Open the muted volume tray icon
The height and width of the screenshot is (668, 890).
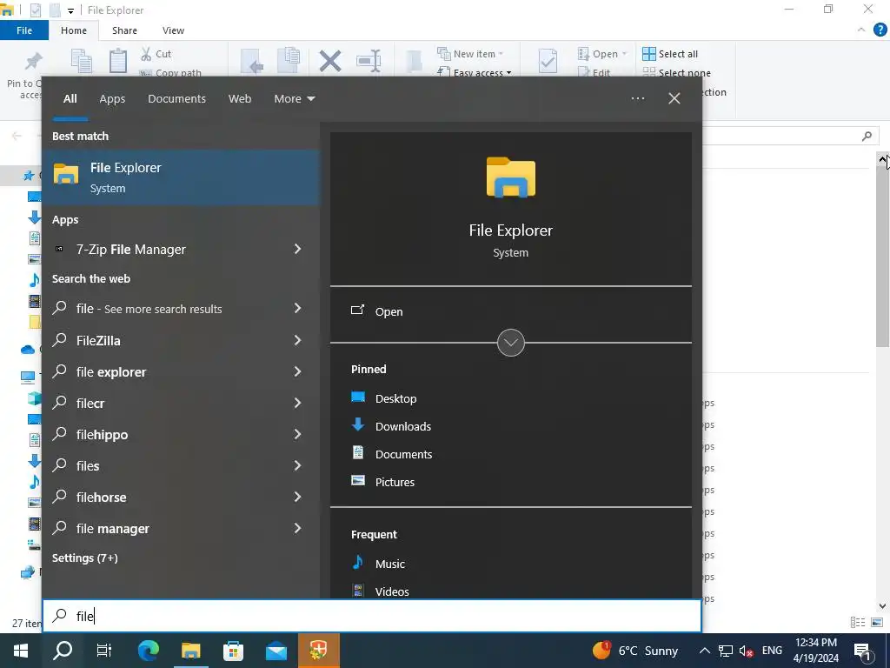747,651
